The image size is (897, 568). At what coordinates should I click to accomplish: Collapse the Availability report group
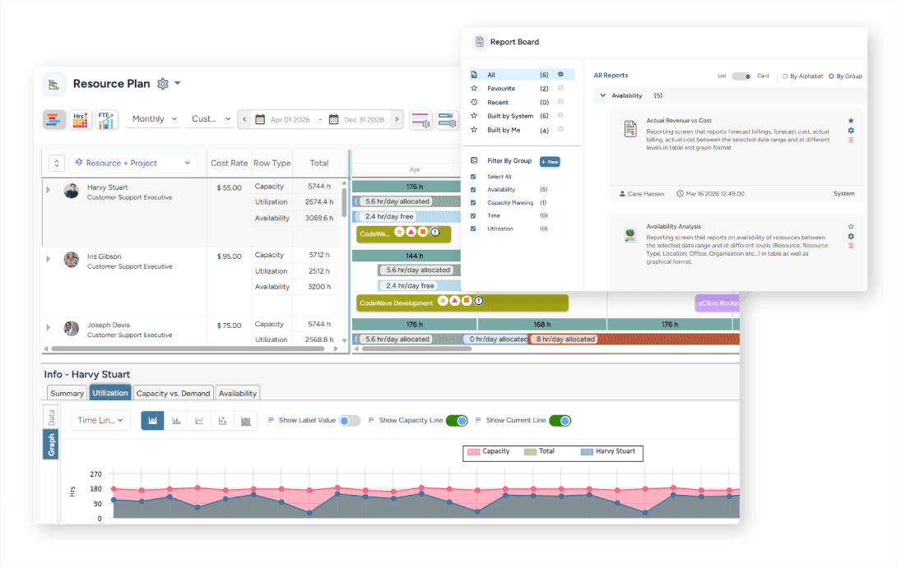click(x=602, y=95)
